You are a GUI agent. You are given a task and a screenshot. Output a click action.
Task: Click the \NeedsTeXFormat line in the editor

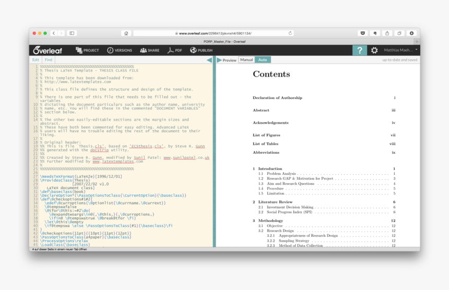[x=81, y=176]
